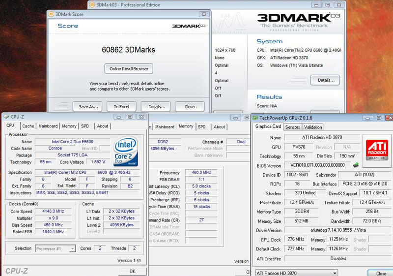Click the GPU Clock 776 MHz field
The width and height of the screenshot is (393, 276).
point(296,240)
